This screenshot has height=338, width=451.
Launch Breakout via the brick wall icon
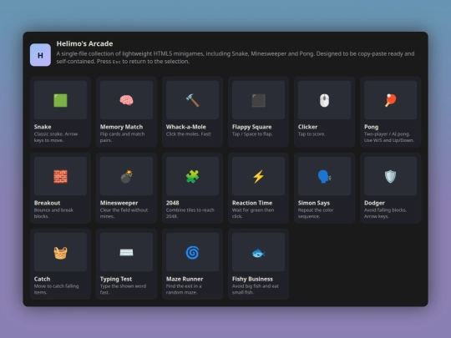(x=60, y=176)
